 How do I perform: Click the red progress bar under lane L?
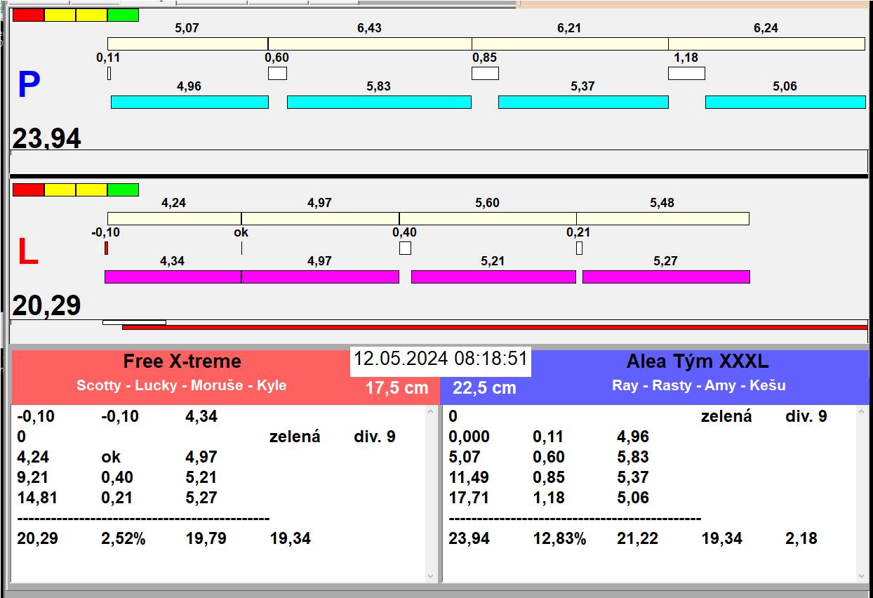[x=494, y=327]
